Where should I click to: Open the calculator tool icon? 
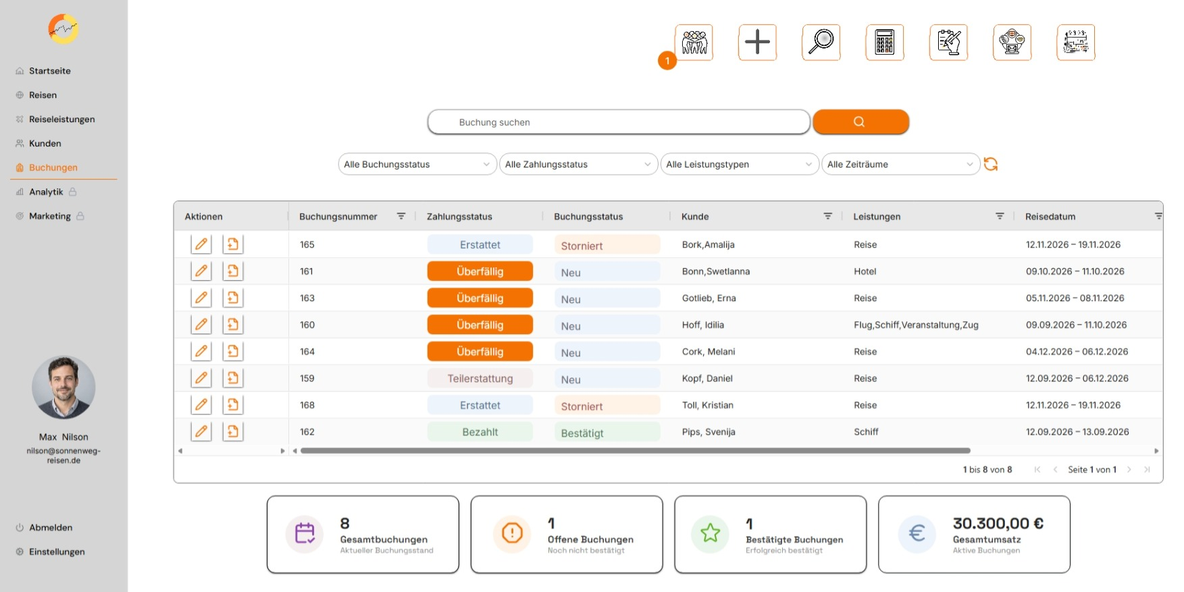coord(884,43)
